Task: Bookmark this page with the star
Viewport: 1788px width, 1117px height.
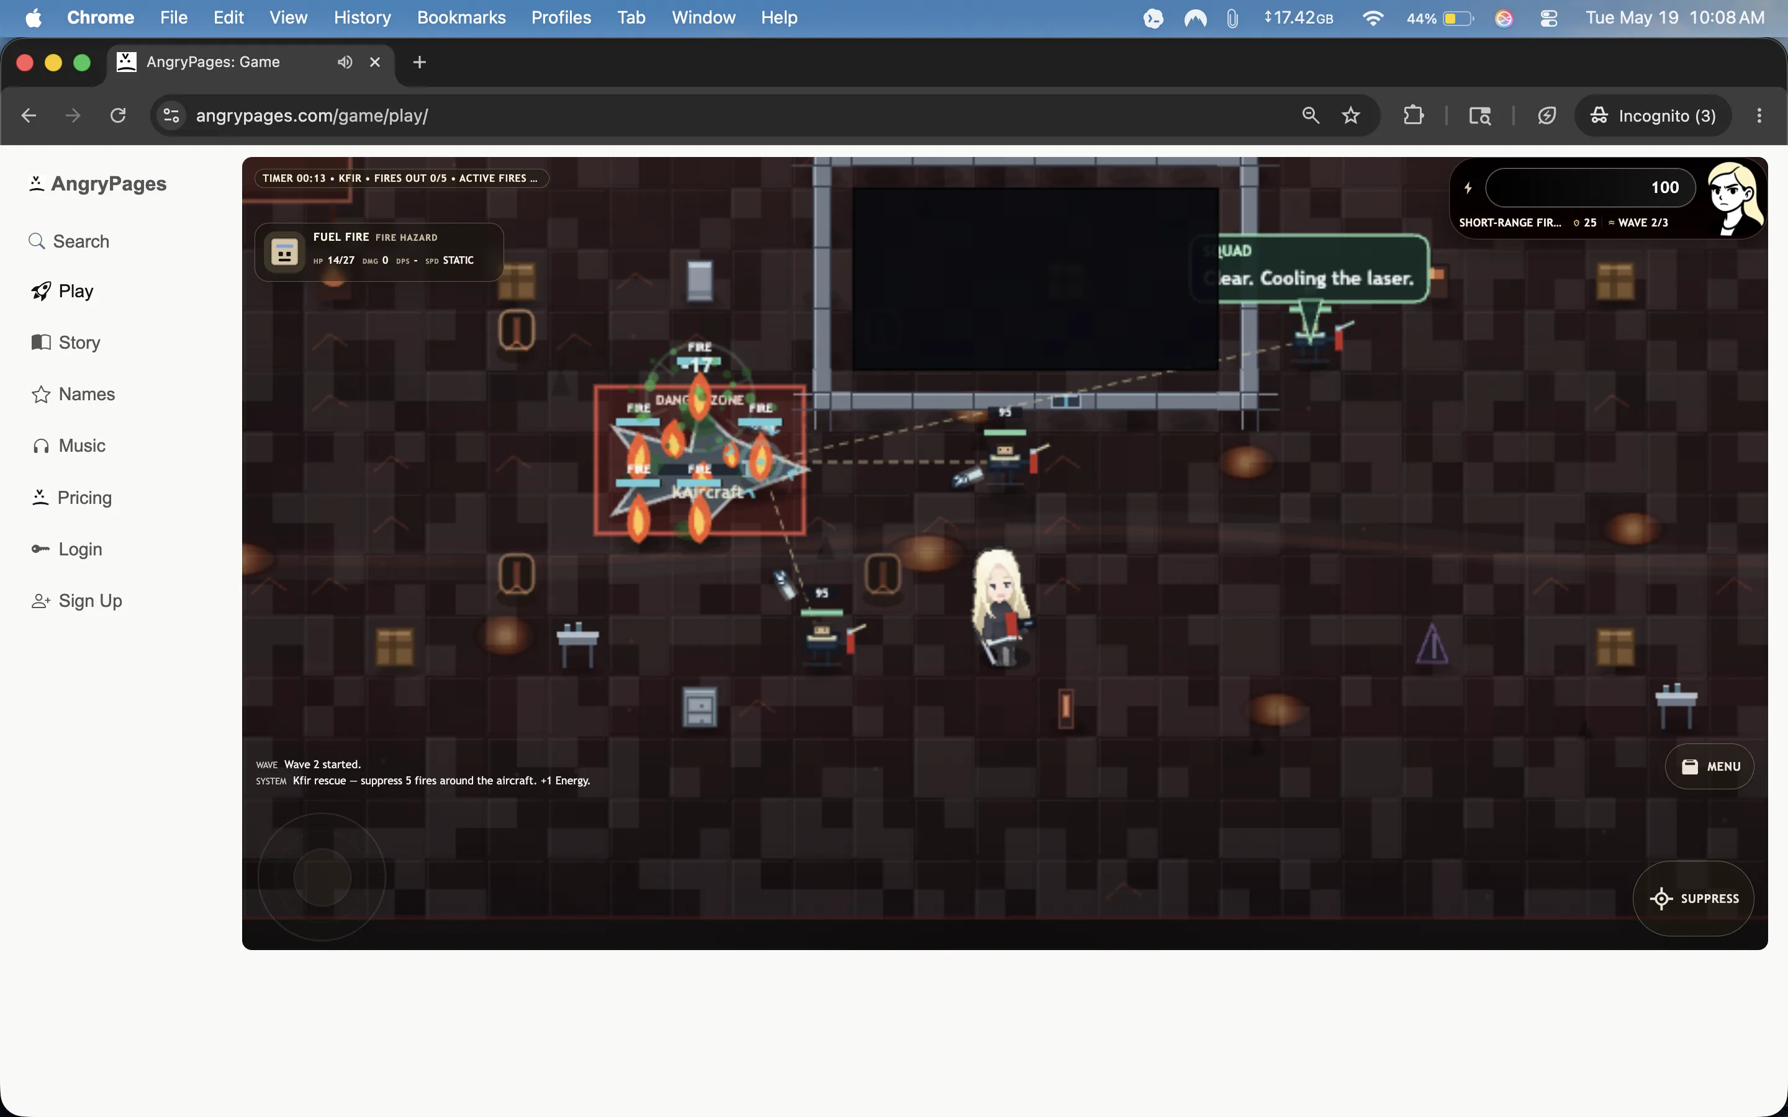Action: coord(1350,115)
